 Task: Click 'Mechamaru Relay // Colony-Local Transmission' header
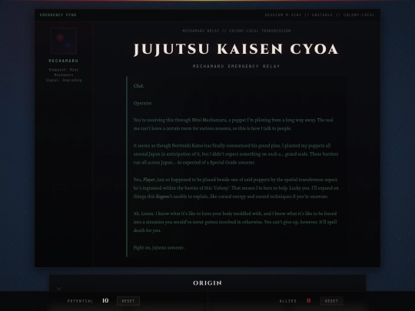(237, 31)
